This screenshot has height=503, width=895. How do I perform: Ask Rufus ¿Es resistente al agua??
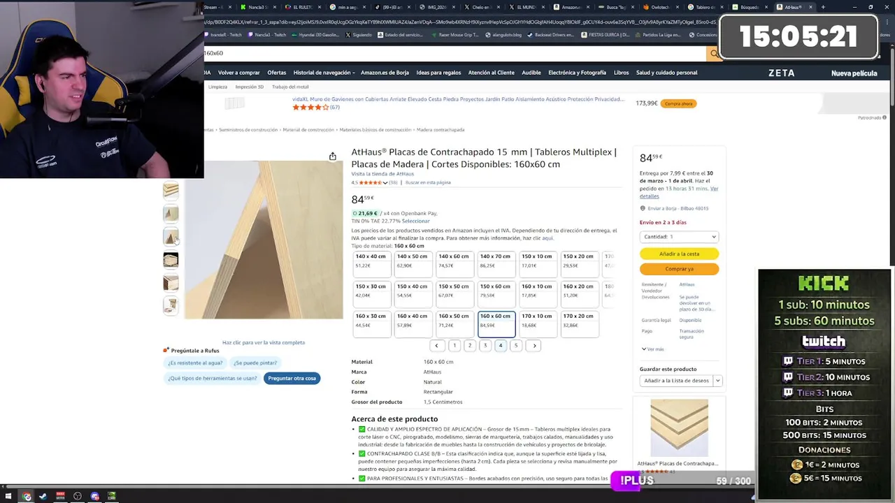[x=195, y=363]
